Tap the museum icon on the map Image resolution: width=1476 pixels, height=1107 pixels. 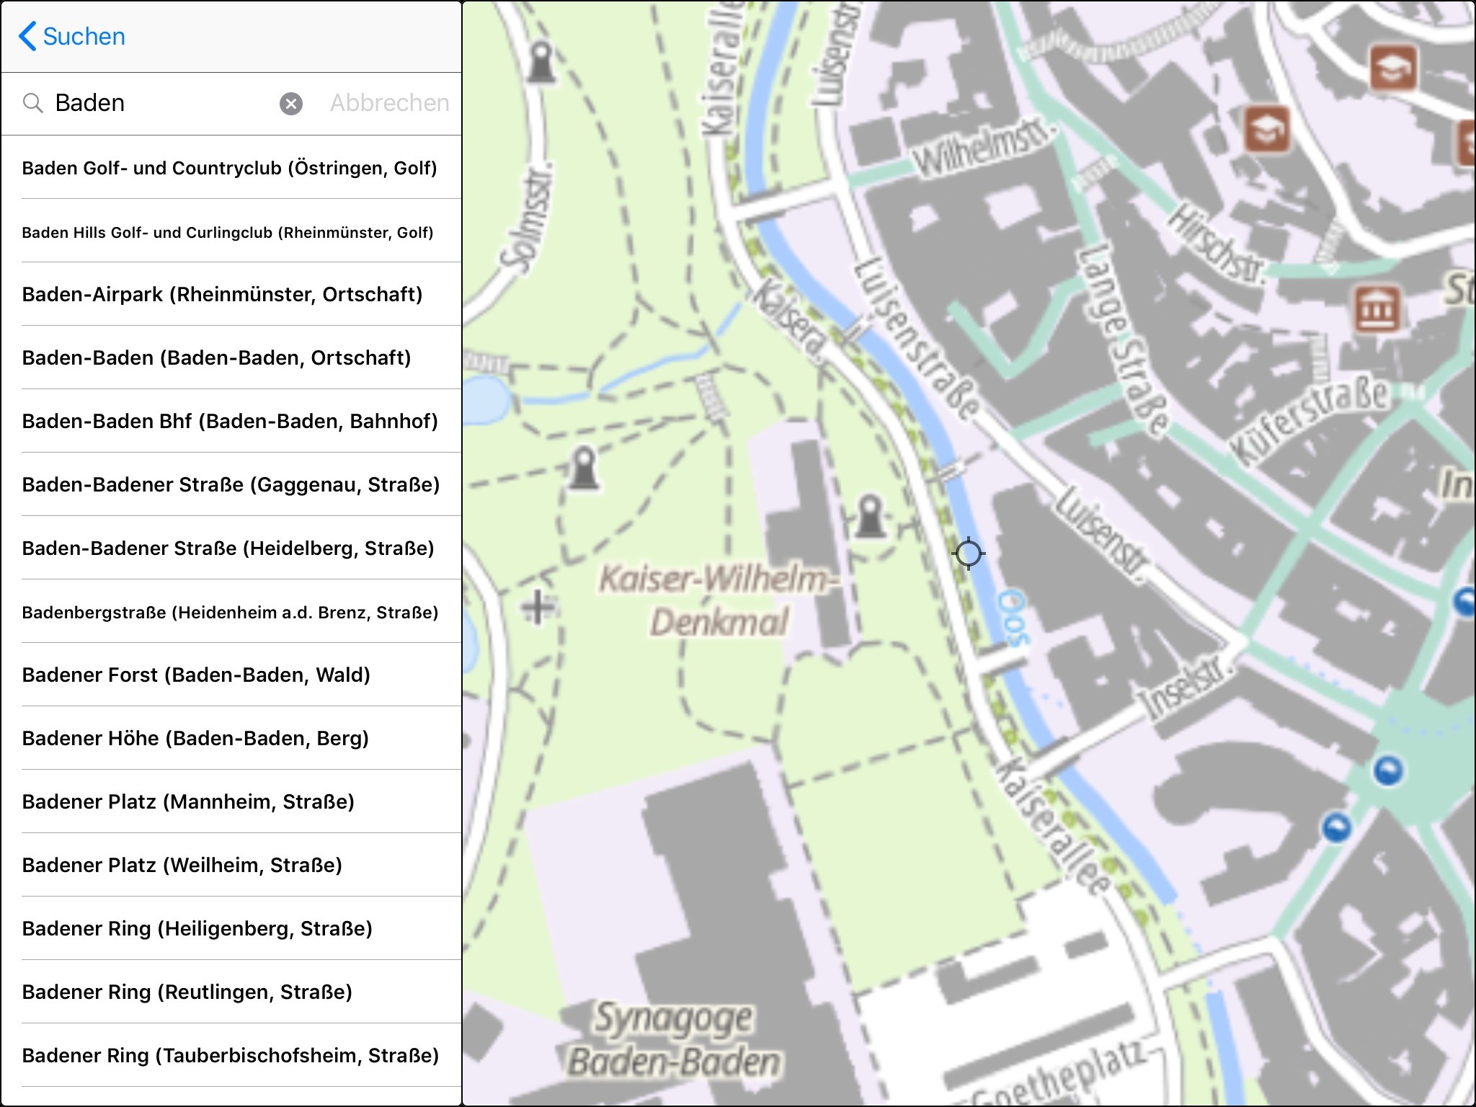1377,310
